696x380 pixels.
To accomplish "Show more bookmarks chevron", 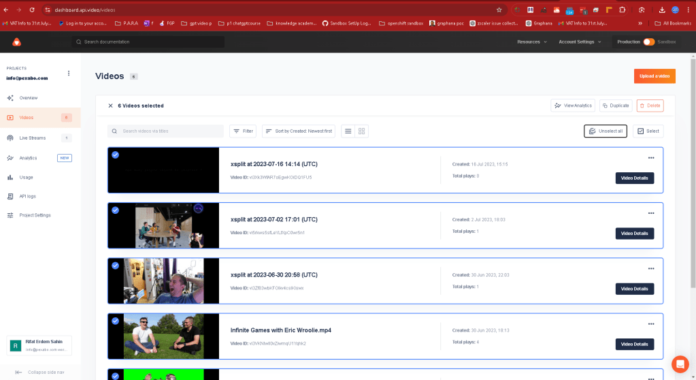I will [x=640, y=23].
